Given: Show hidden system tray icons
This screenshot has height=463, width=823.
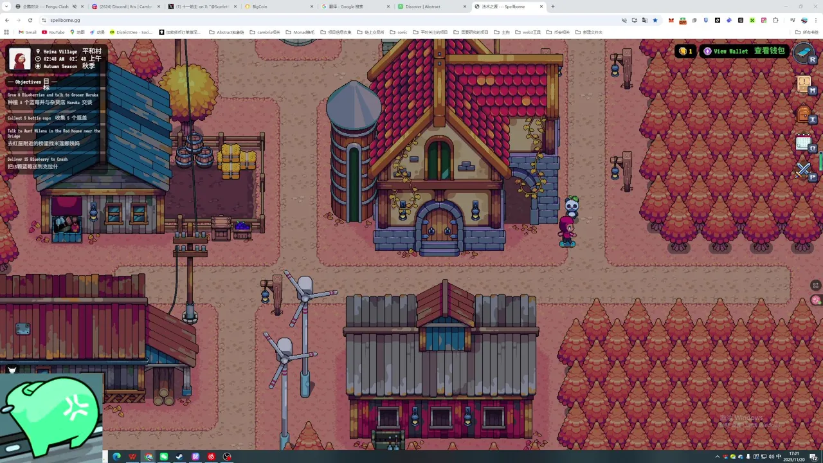Looking at the screenshot, I should 718,457.
